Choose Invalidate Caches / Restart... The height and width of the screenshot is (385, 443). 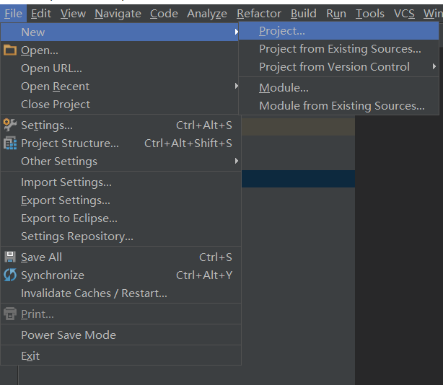point(121,293)
